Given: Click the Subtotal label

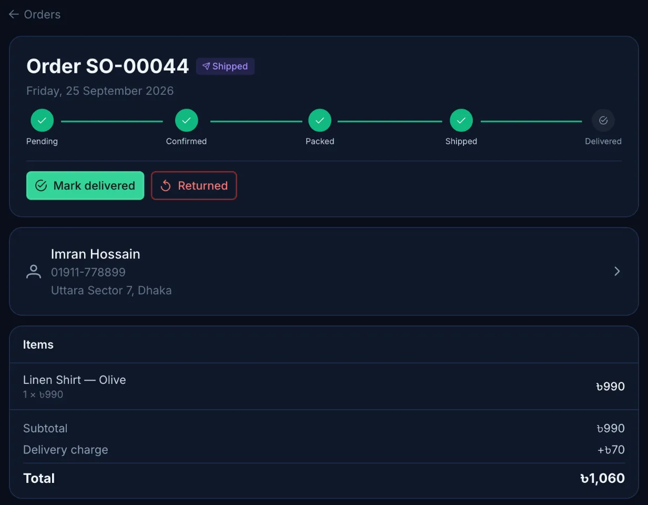Looking at the screenshot, I should pos(45,428).
